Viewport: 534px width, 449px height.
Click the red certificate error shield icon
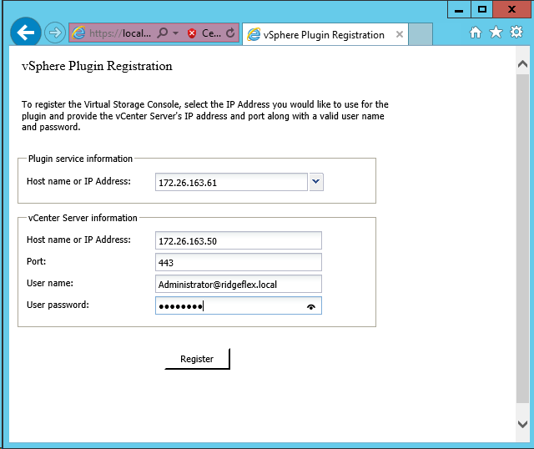pos(192,33)
